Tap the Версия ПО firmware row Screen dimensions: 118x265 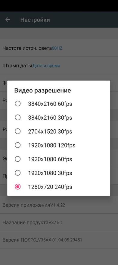(59, 240)
